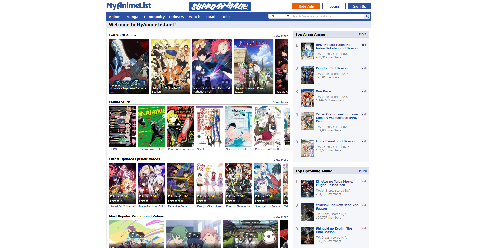Viewport: 478px width, 248px height.
Task: Click Kingdom 3rd Season small thumbnail
Action: coord(307,75)
